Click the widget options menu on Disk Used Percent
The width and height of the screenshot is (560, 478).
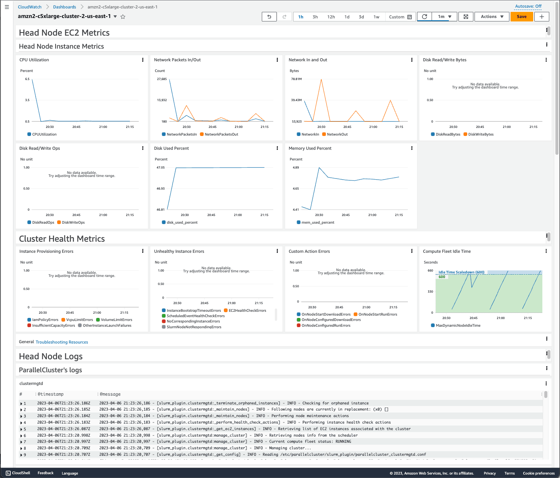point(277,148)
